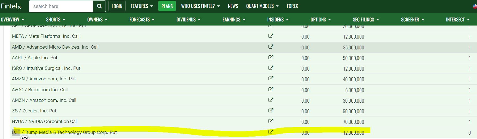Open external link icon for AMZN Call row
477x139 pixels.
click(x=271, y=100)
